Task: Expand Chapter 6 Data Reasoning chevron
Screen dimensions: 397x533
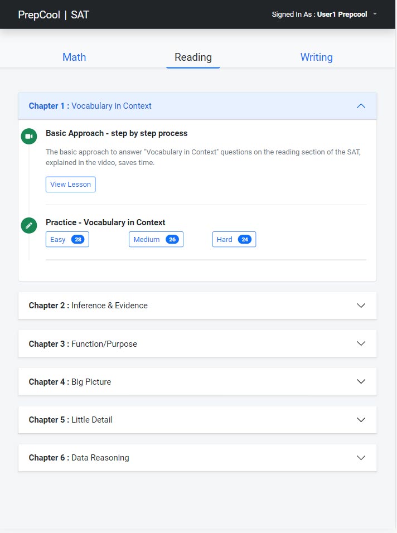Action: 361,458
